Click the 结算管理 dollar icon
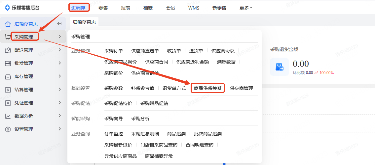Image resolution: width=375 pixels, height=165 pixels. (8, 90)
